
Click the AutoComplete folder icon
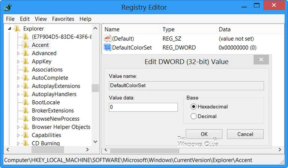tap(26, 78)
